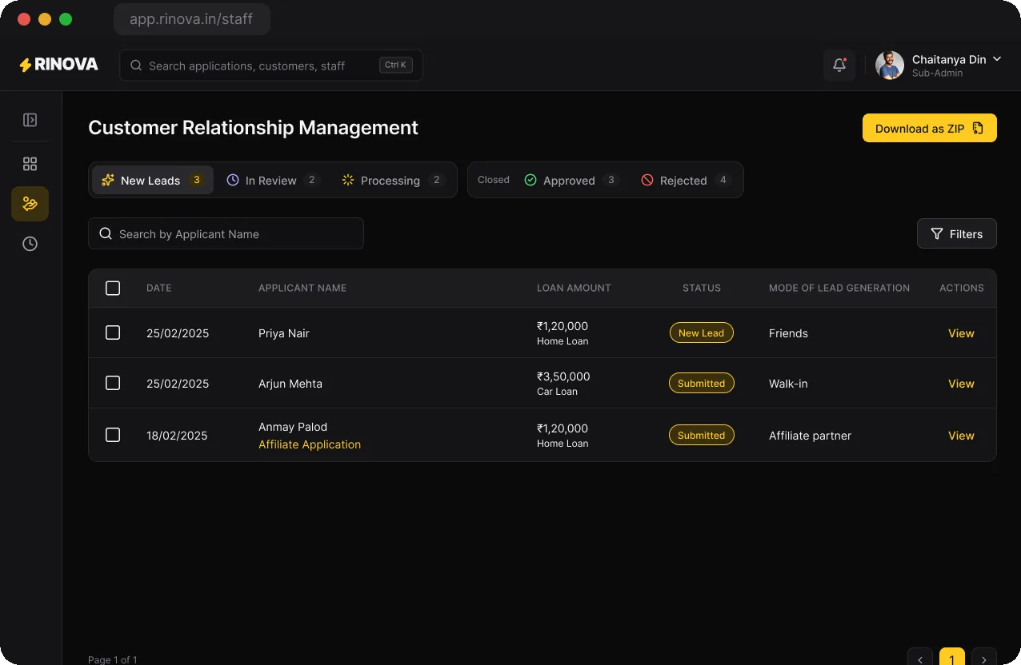Image resolution: width=1021 pixels, height=665 pixels.
Task: Click the MODE OF LEAD GENERATION header
Action: pos(839,288)
